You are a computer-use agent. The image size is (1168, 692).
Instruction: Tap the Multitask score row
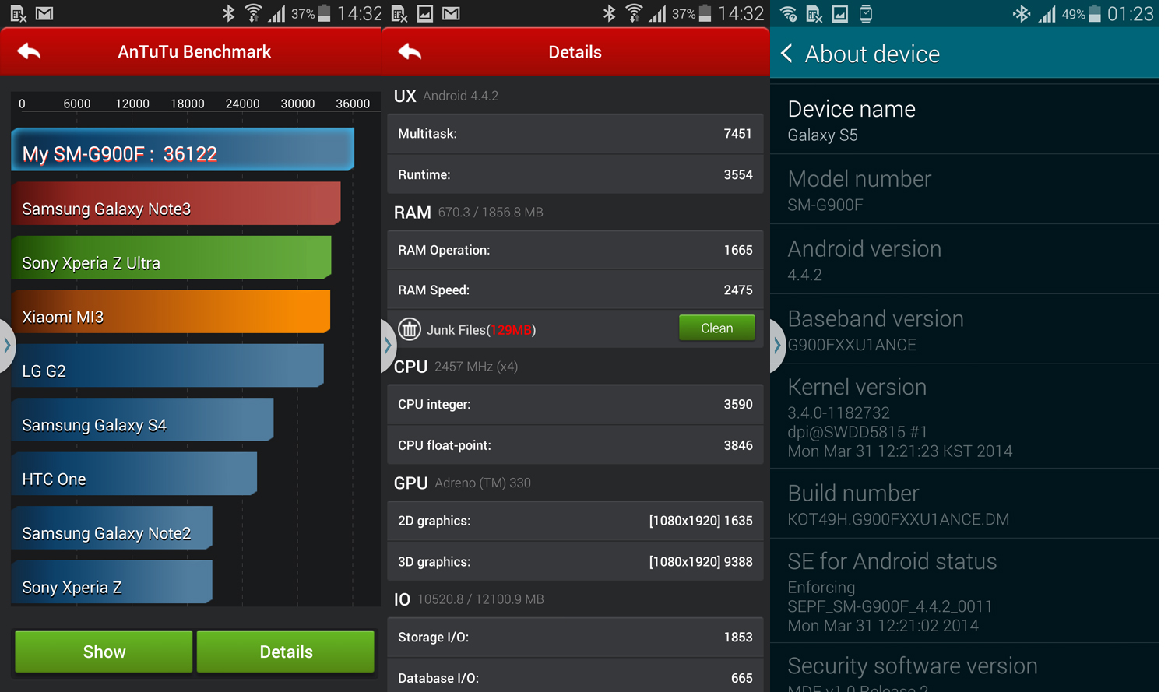click(x=575, y=134)
